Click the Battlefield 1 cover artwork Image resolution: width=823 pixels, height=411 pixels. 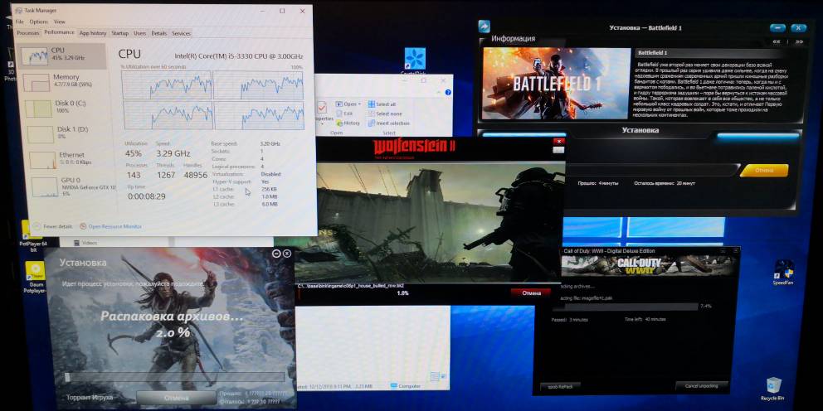[x=557, y=84]
